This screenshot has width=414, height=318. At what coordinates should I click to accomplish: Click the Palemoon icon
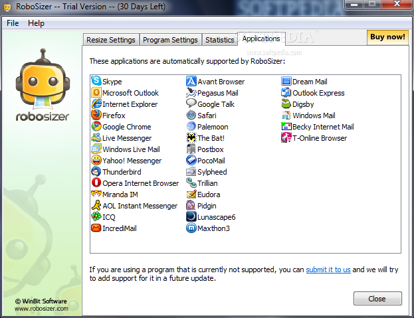[191, 126]
